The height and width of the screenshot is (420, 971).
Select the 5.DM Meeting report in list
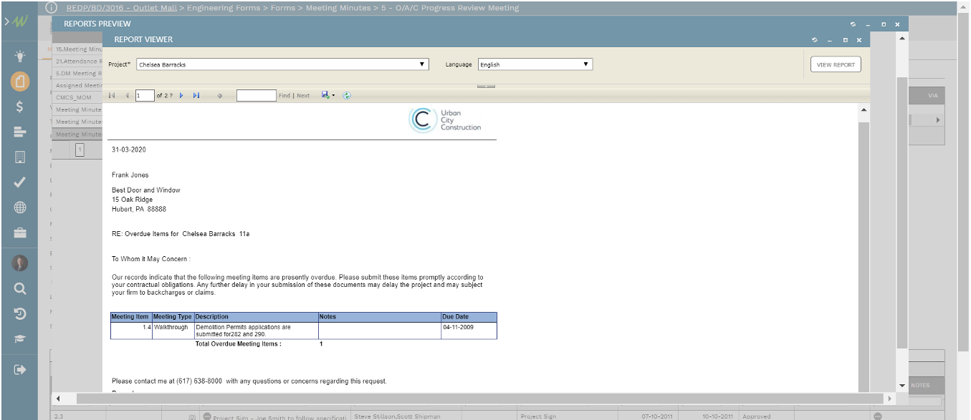pos(77,73)
